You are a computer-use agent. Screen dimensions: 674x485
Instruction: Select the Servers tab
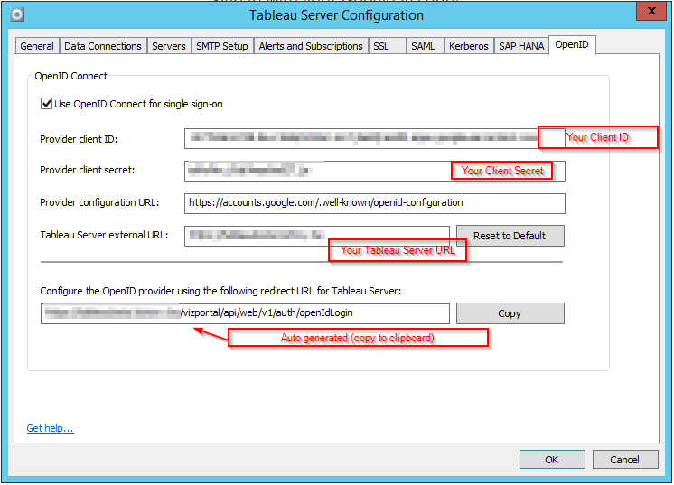168,46
